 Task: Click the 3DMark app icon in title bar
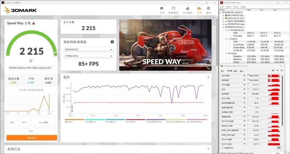tap(3, 3)
